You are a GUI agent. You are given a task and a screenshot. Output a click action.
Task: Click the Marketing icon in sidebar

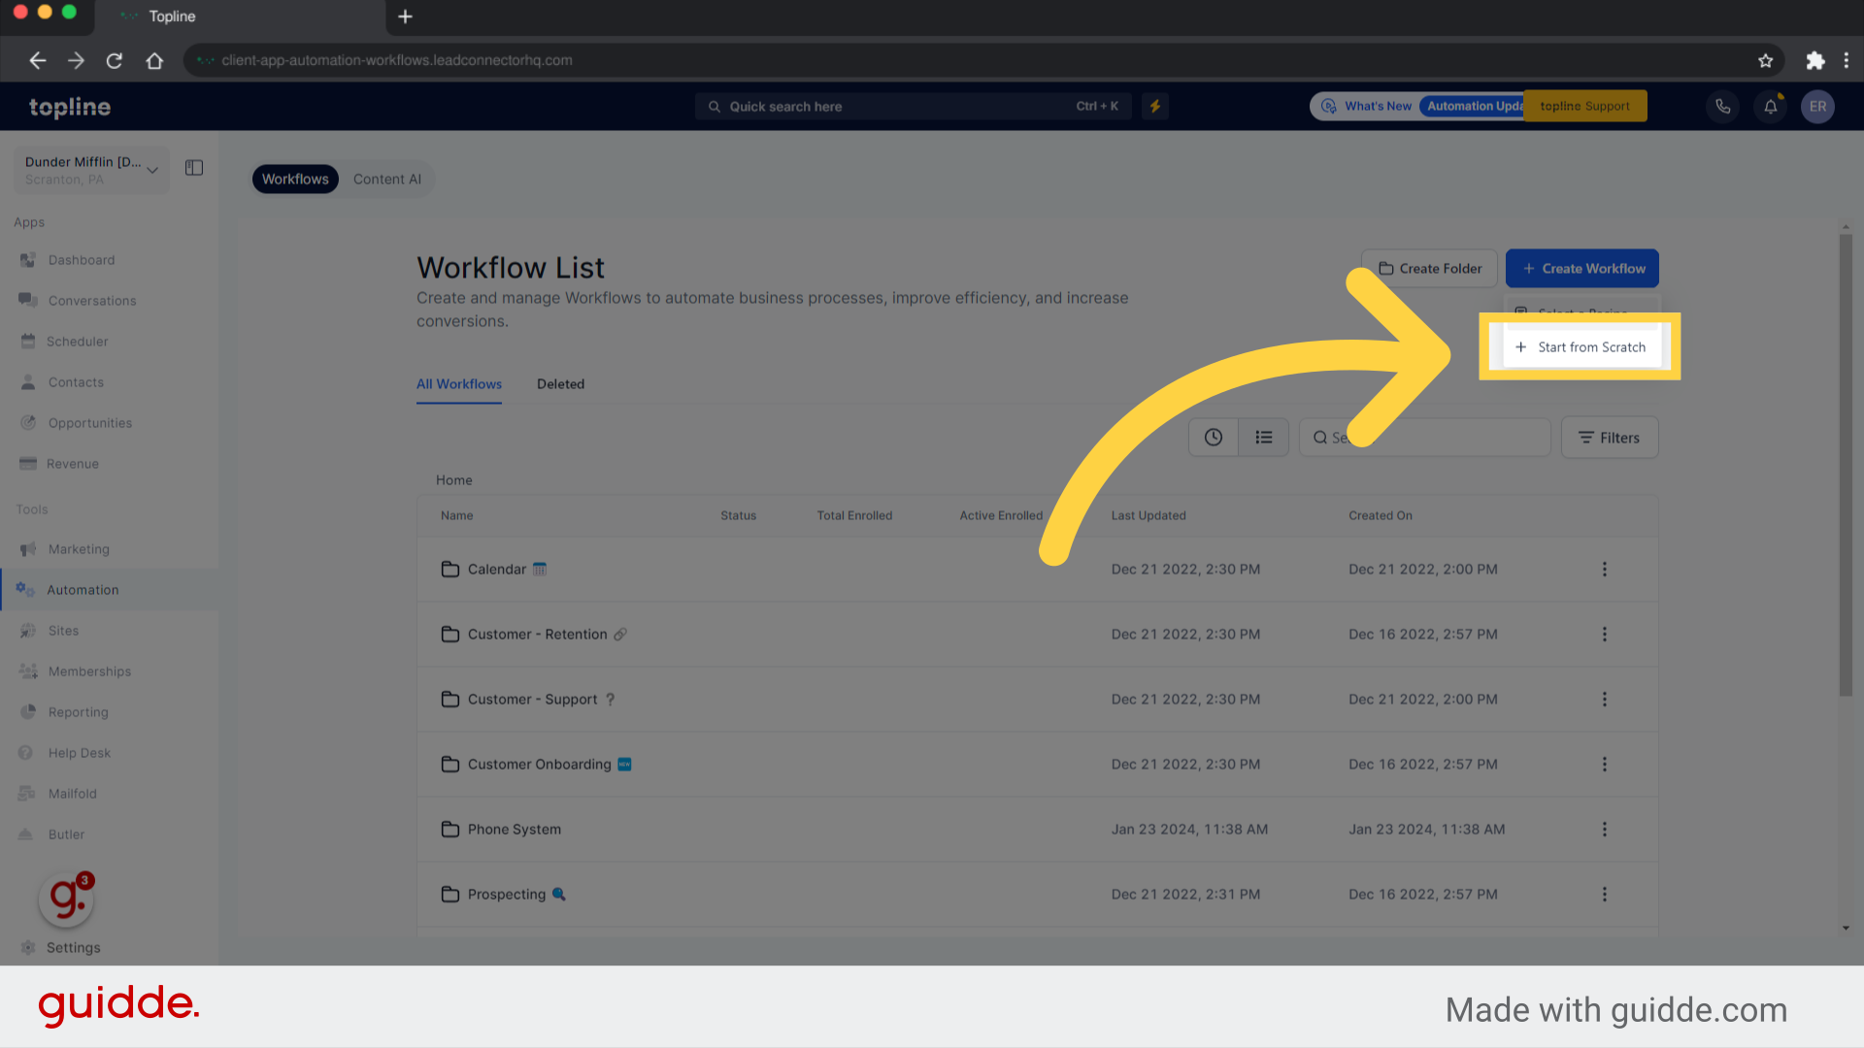pos(28,547)
